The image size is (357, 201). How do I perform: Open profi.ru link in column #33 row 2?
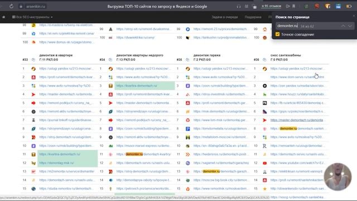coord(67,77)
